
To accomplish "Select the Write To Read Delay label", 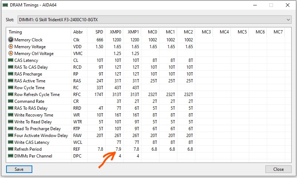I will coord(33,122).
